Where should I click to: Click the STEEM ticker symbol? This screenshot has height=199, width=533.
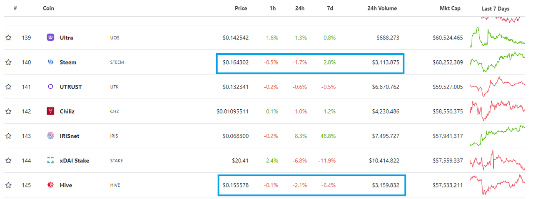point(117,62)
